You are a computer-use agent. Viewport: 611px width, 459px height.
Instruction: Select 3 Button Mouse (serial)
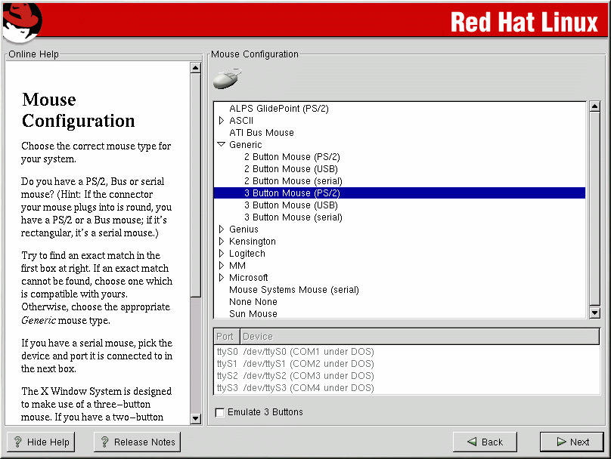(293, 217)
